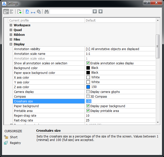Screen dimensions: 164x157
Task: Click the scrollbar up arrow
Action: click(158, 20)
